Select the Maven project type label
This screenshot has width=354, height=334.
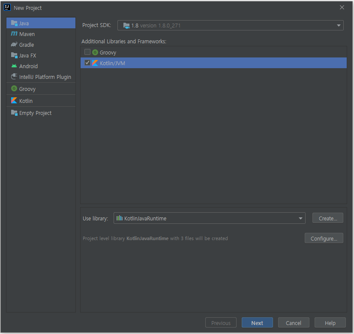pos(27,34)
